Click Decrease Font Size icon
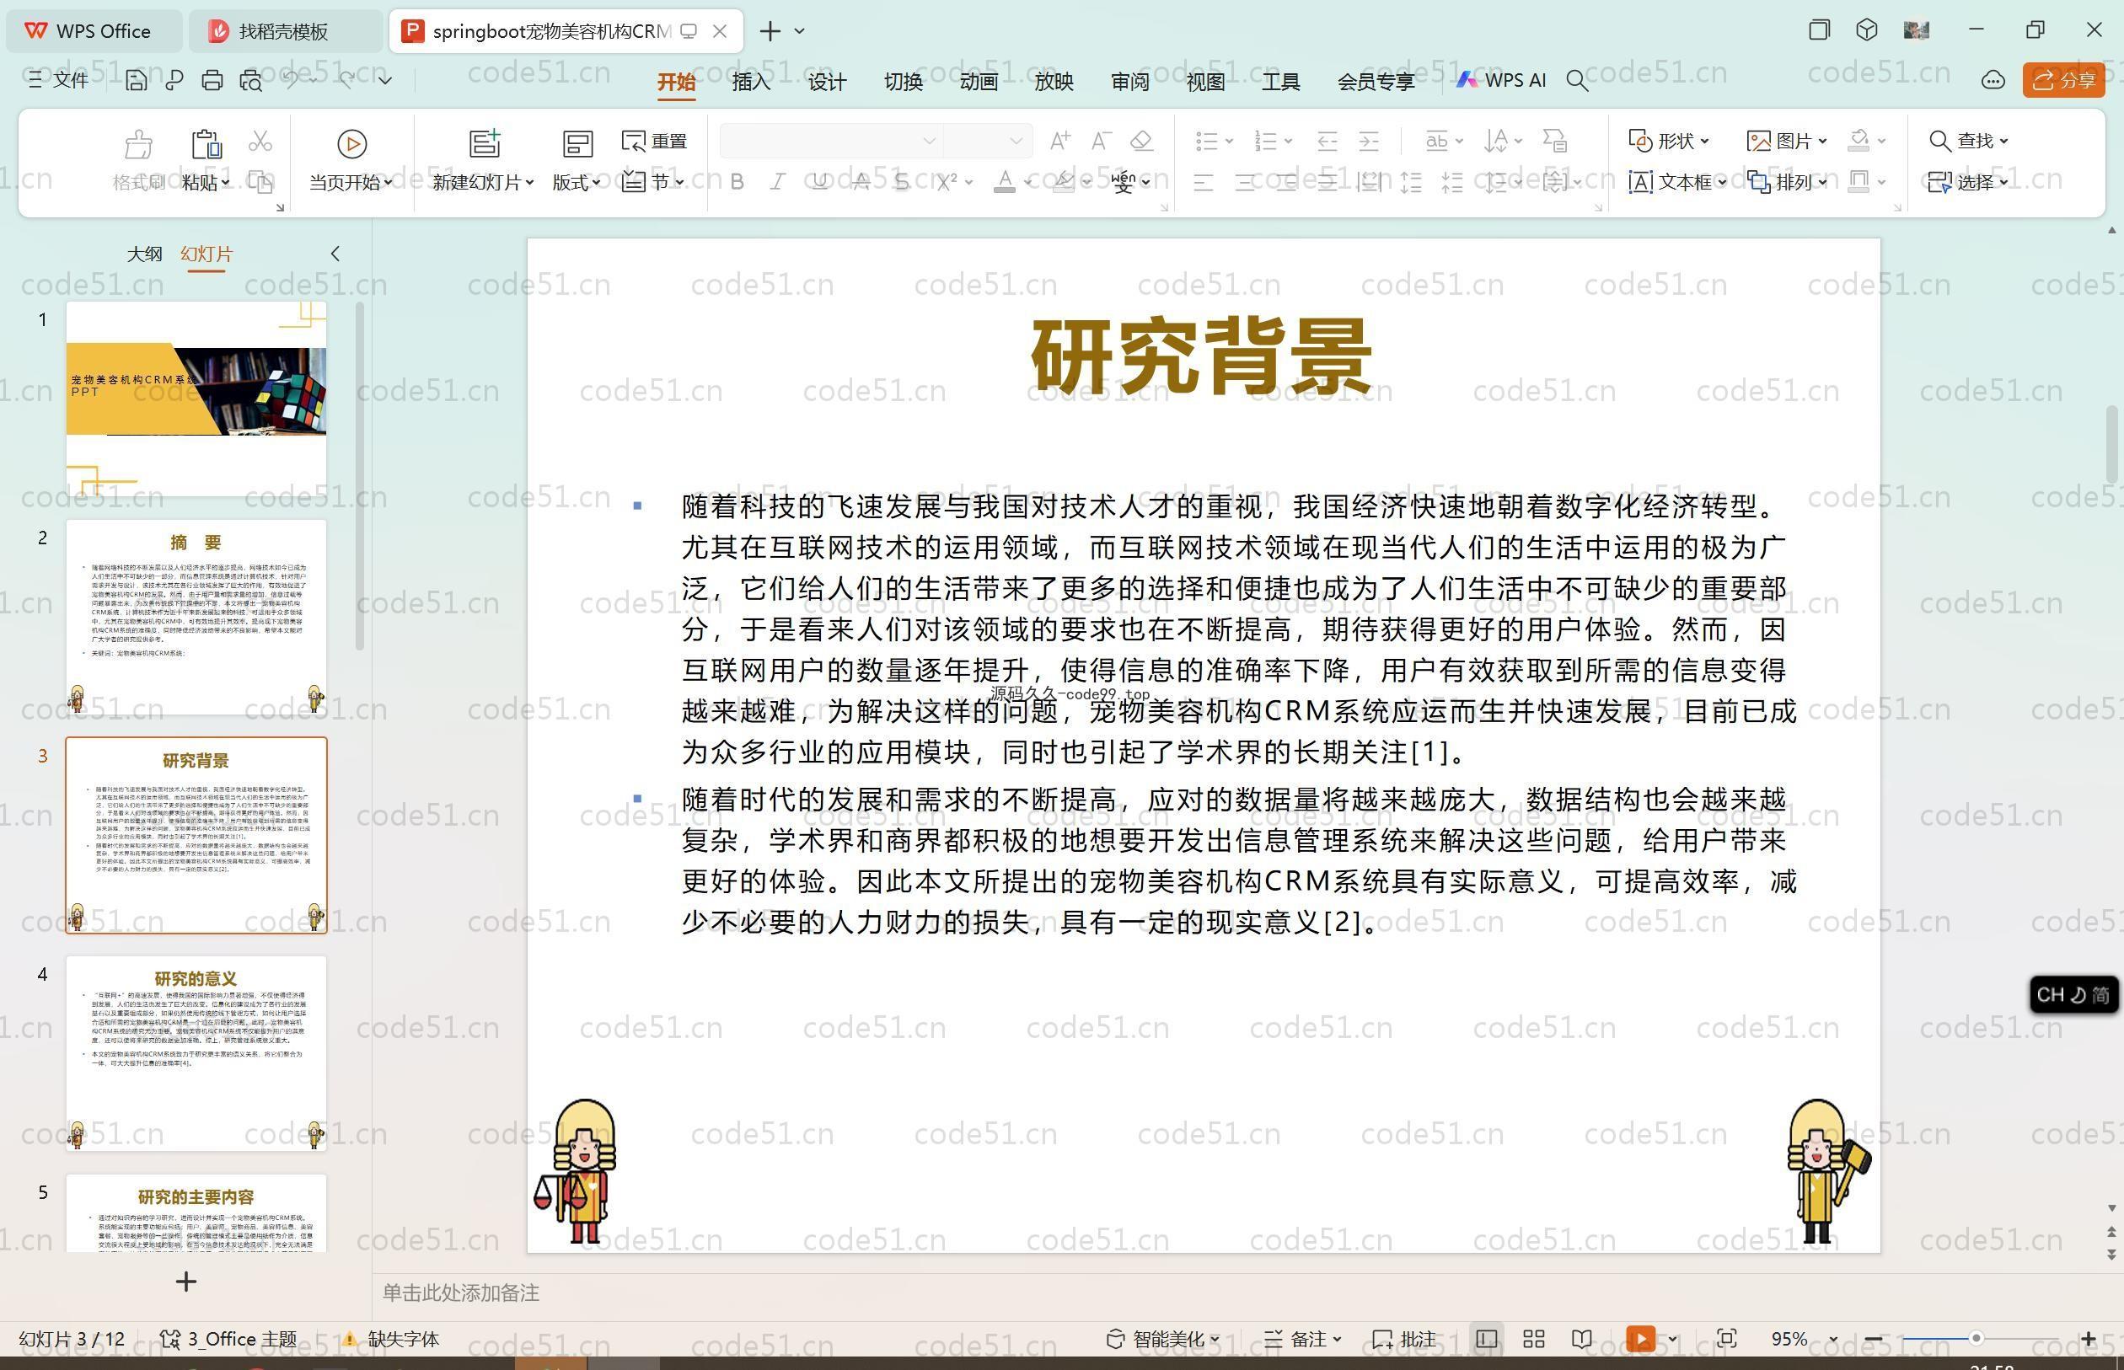This screenshot has height=1370, width=2124. tap(1101, 141)
